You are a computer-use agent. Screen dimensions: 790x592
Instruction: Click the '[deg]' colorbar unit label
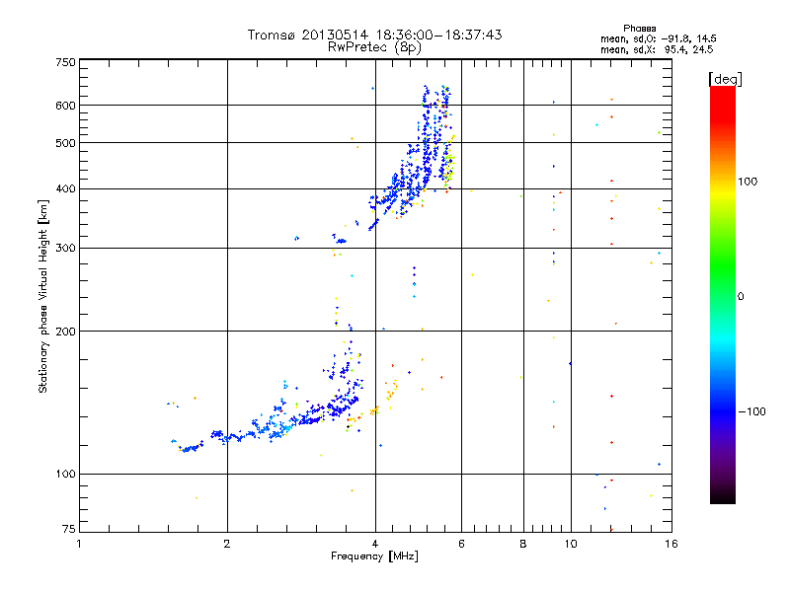725,79
